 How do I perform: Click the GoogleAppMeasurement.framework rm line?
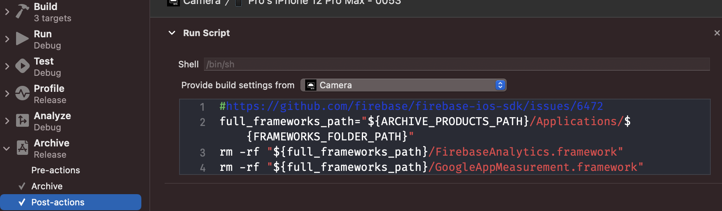[x=431, y=167]
